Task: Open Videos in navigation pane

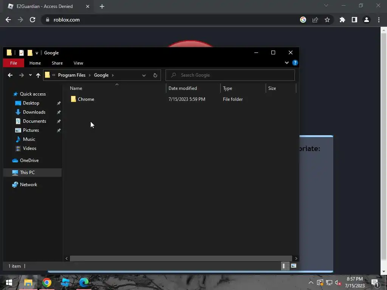Action: 29,148
